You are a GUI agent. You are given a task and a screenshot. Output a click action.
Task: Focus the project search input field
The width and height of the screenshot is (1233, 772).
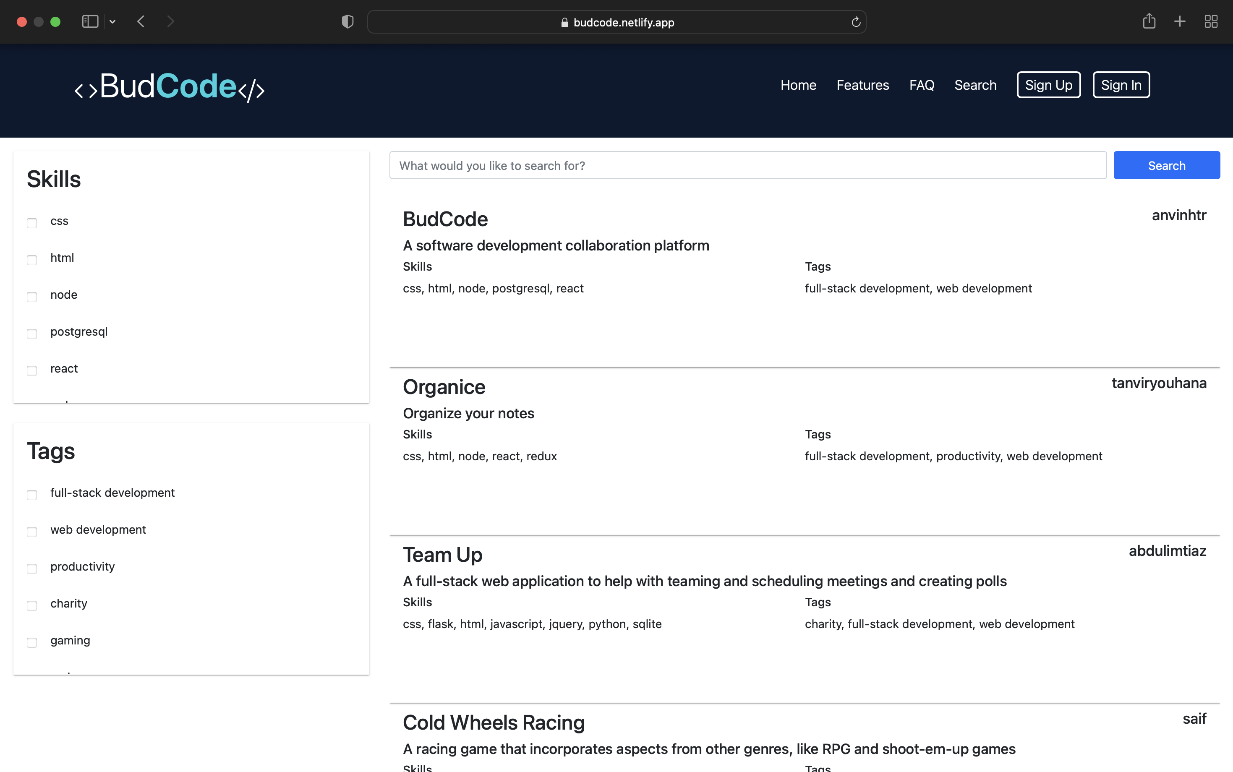747,165
